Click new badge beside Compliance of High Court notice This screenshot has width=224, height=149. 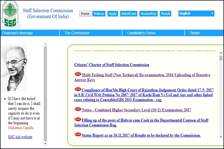coord(78,89)
